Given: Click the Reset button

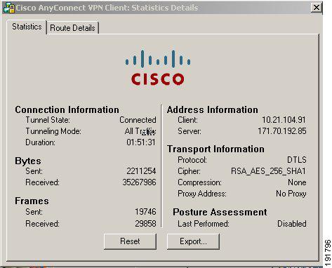Looking at the screenshot, I should click(x=130, y=241).
